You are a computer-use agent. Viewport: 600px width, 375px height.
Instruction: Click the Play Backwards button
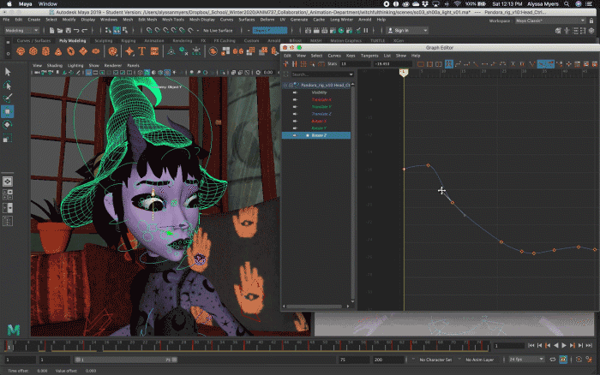tap(555, 346)
